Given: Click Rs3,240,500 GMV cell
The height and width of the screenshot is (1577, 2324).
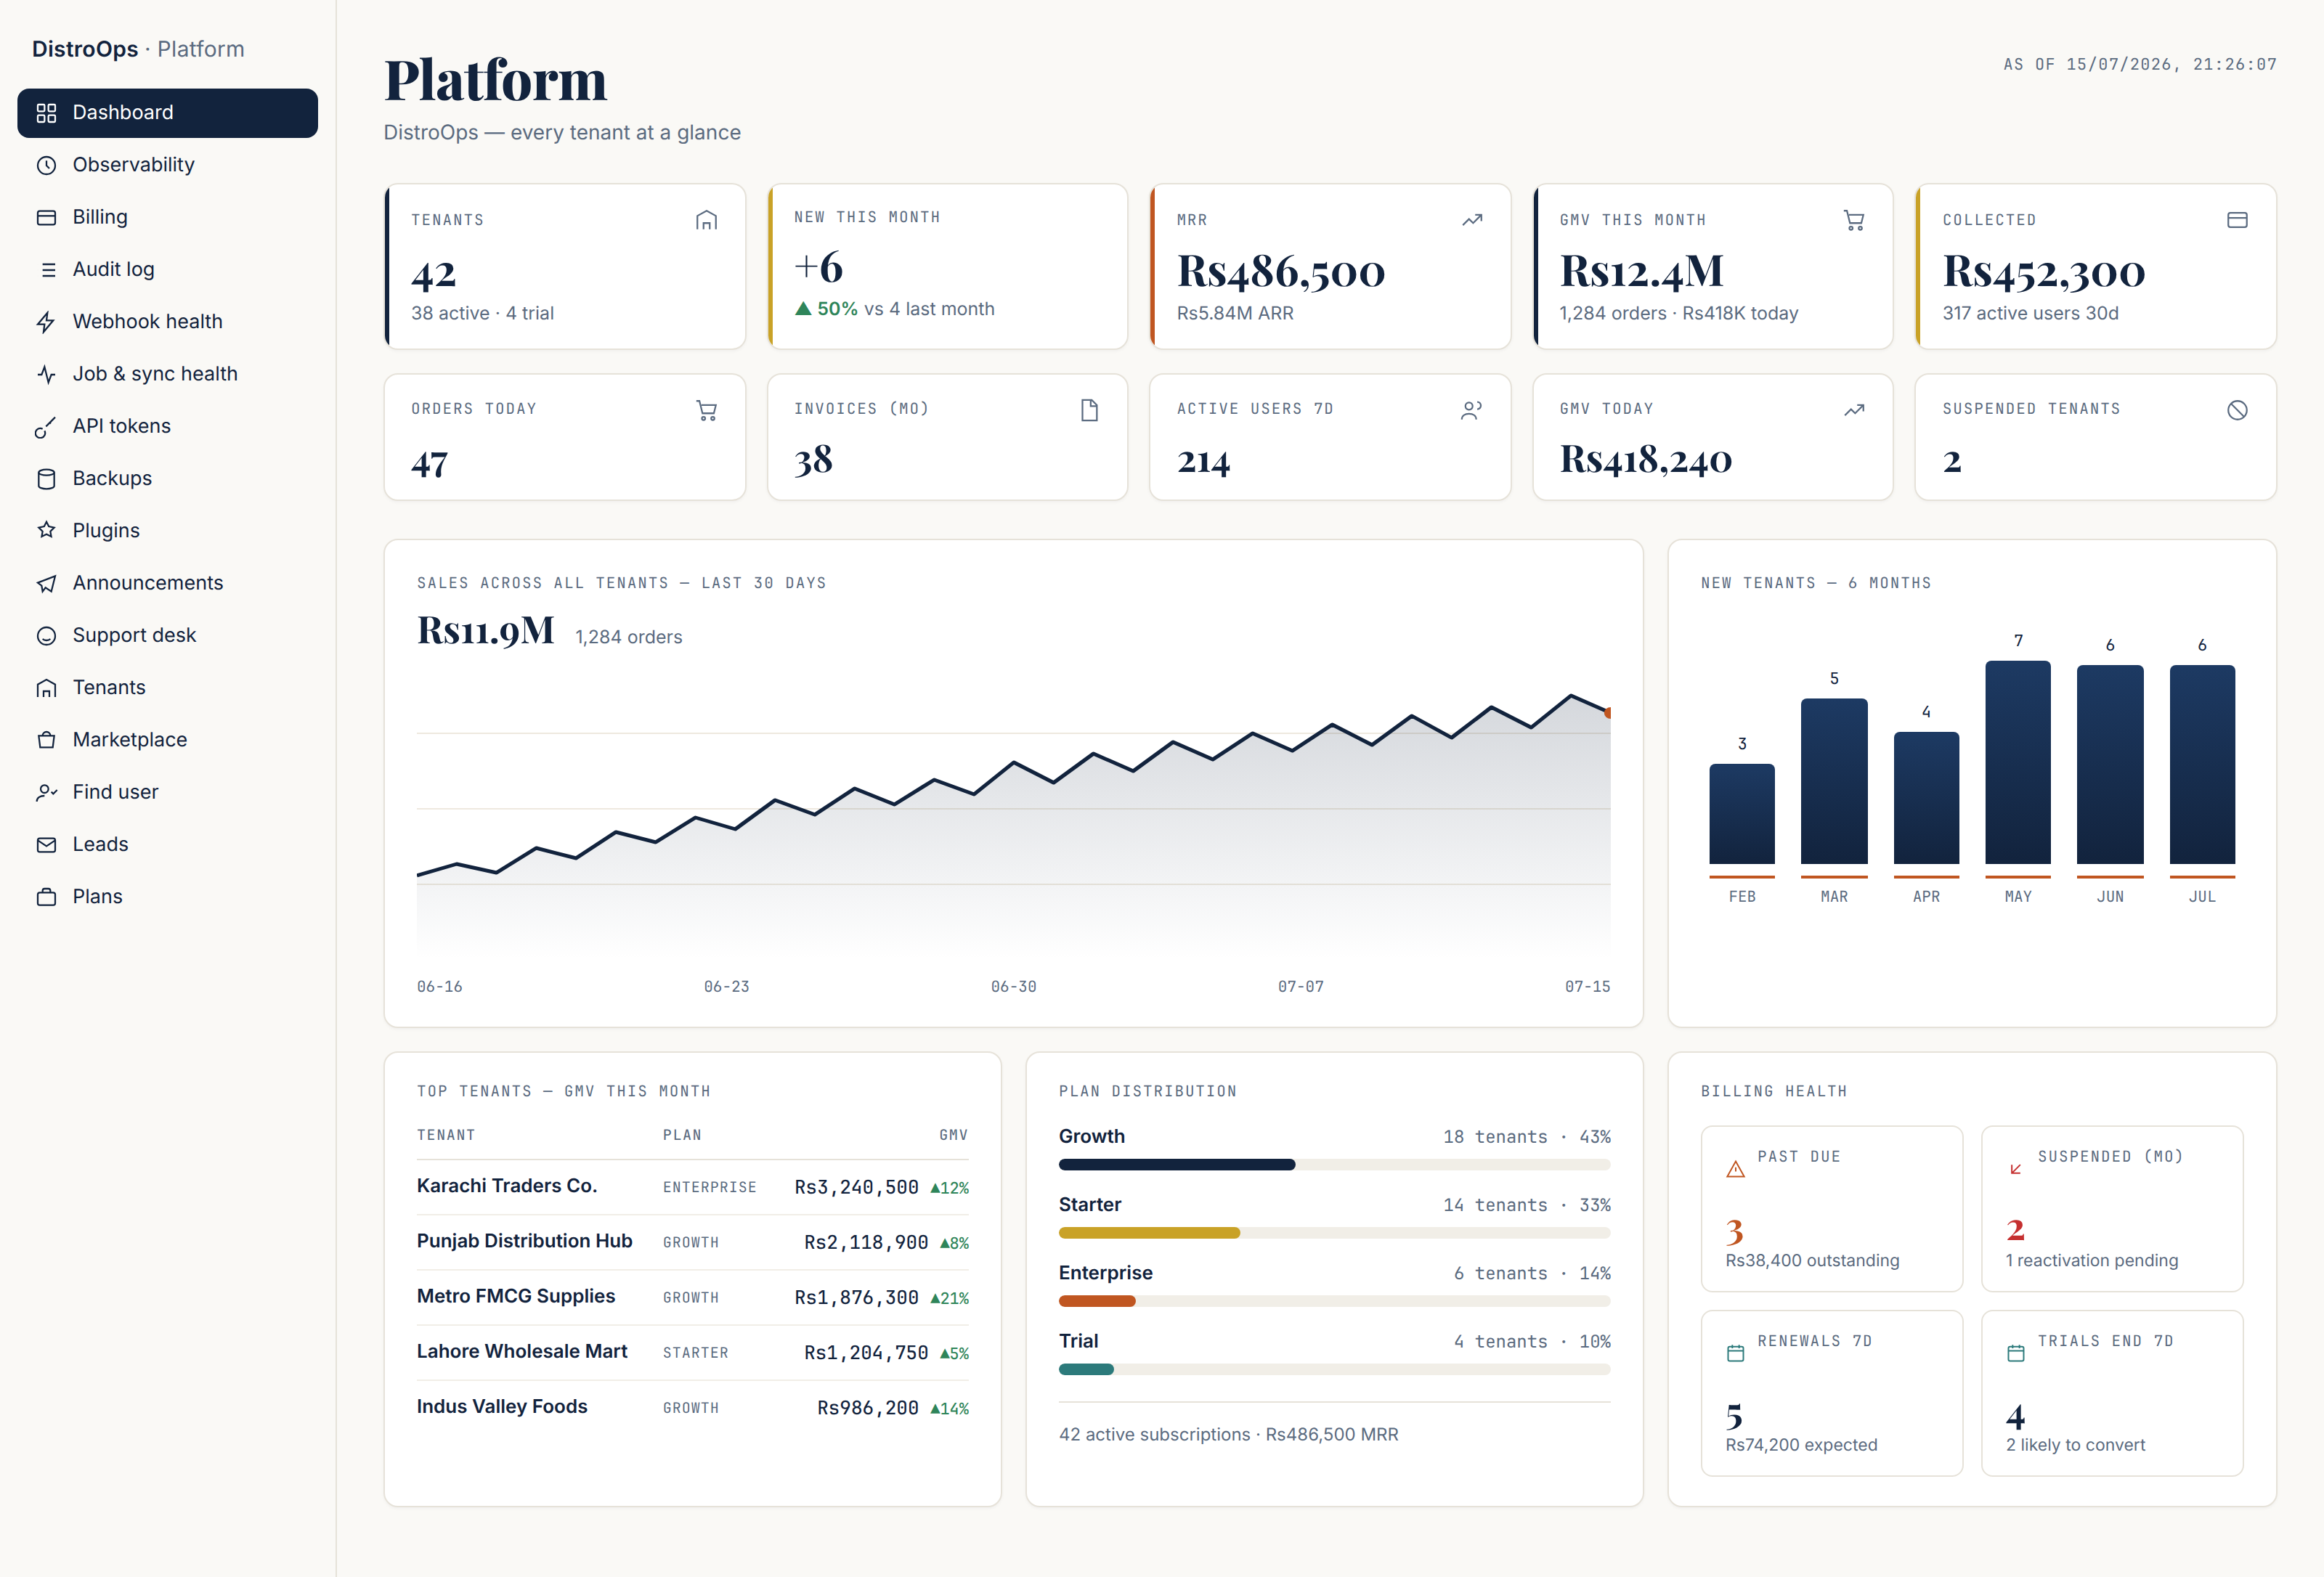Looking at the screenshot, I should click(856, 1187).
